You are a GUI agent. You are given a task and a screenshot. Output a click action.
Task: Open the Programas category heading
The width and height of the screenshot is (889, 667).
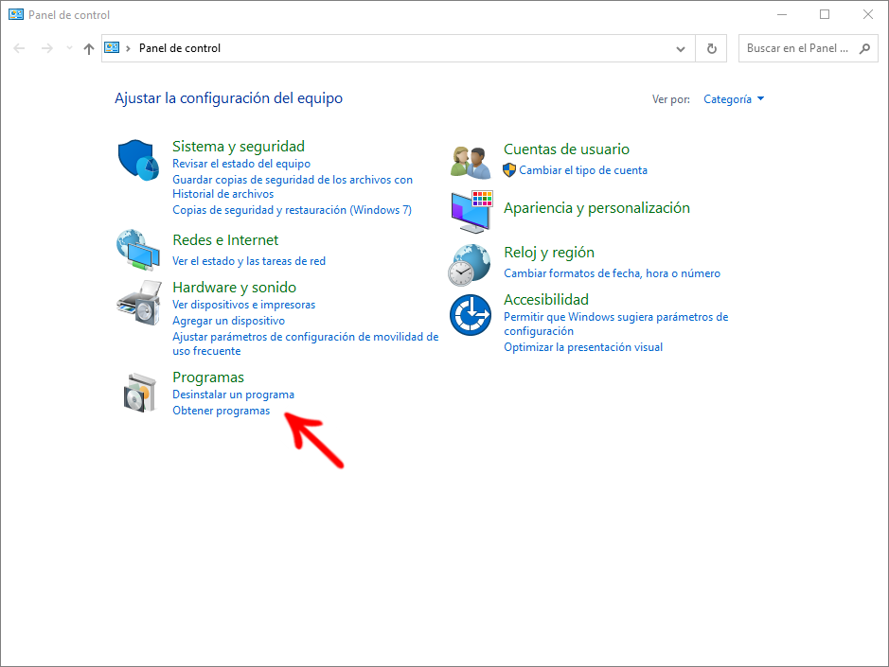208,377
